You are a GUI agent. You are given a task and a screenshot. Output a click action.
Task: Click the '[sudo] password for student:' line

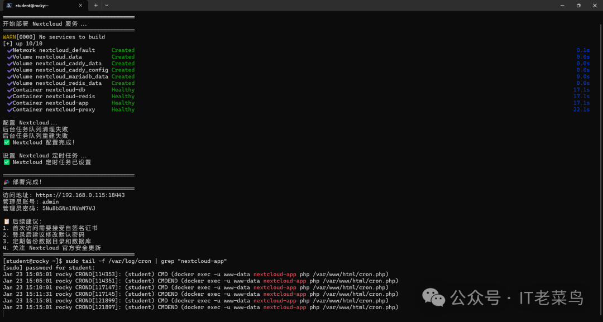(49, 267)
